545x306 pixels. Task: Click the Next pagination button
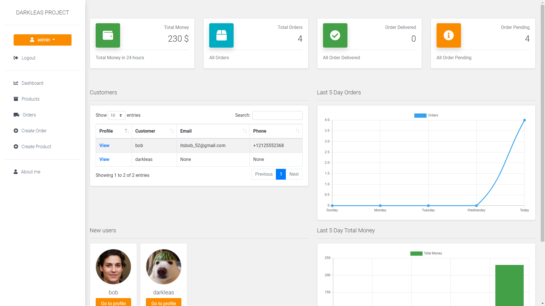tap(294, 174)
